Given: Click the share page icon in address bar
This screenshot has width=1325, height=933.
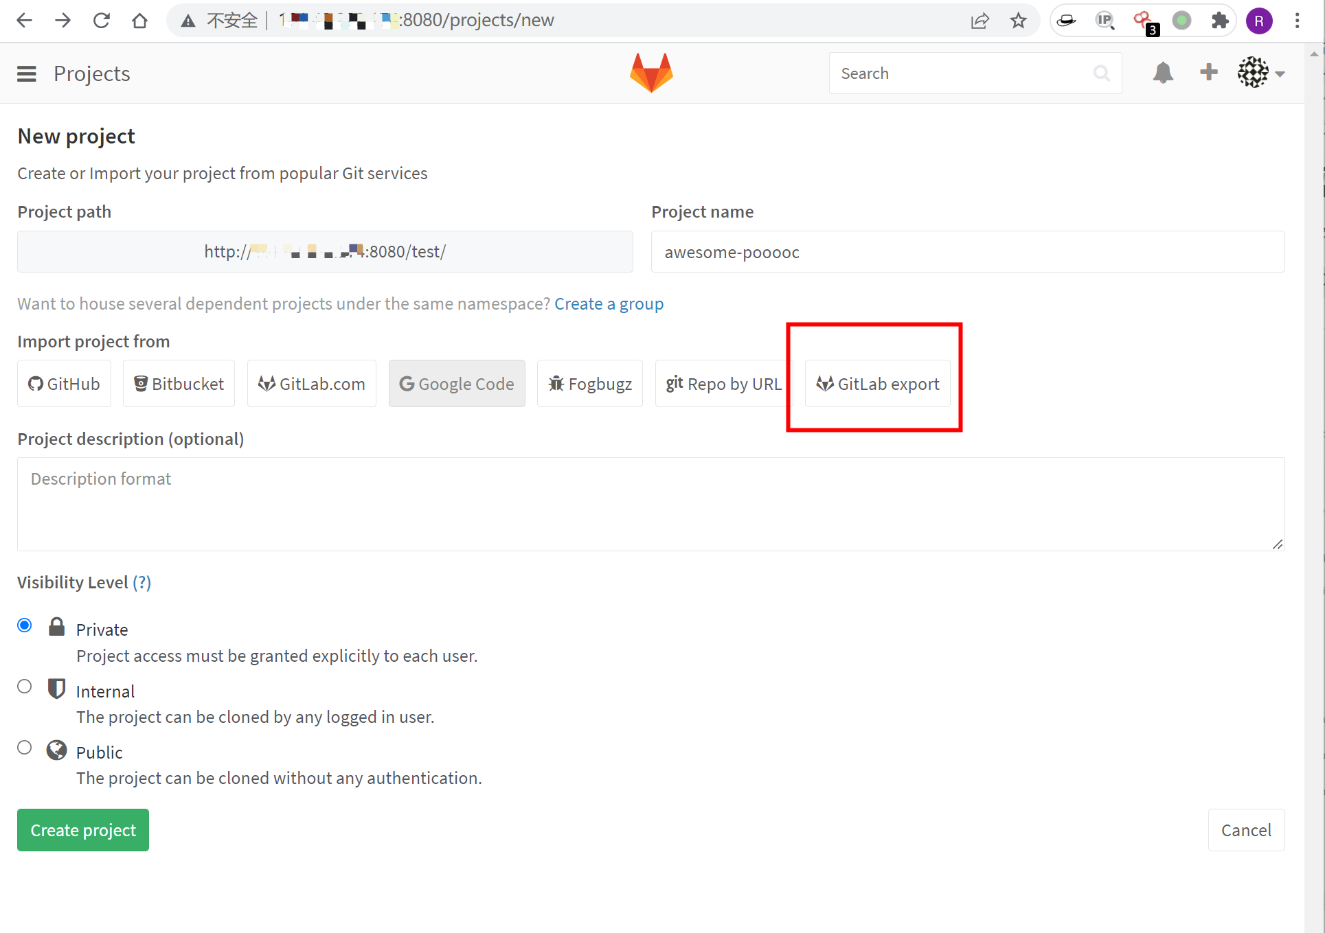Looking at the screenshot, I should pos(979,21).
